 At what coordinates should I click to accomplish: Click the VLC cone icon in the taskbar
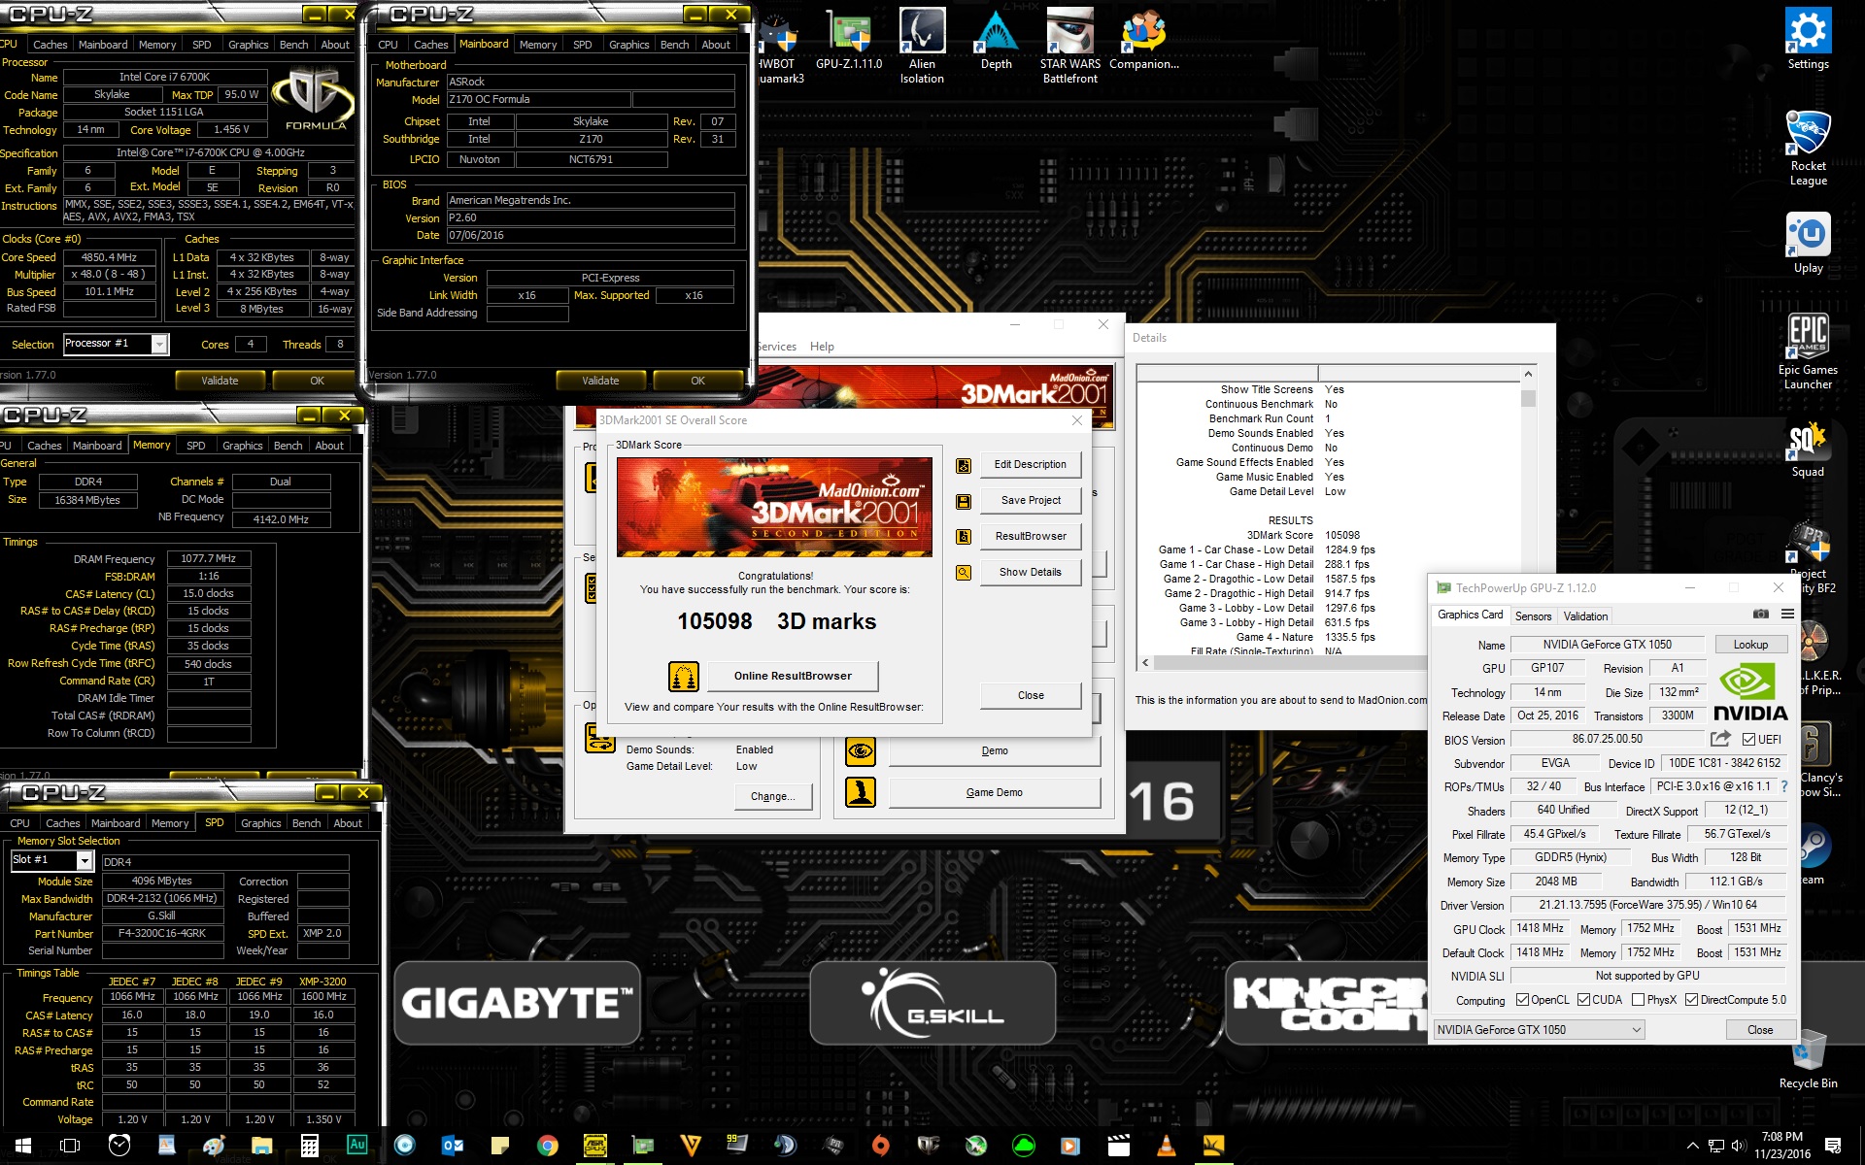tap(1166, 1146)
